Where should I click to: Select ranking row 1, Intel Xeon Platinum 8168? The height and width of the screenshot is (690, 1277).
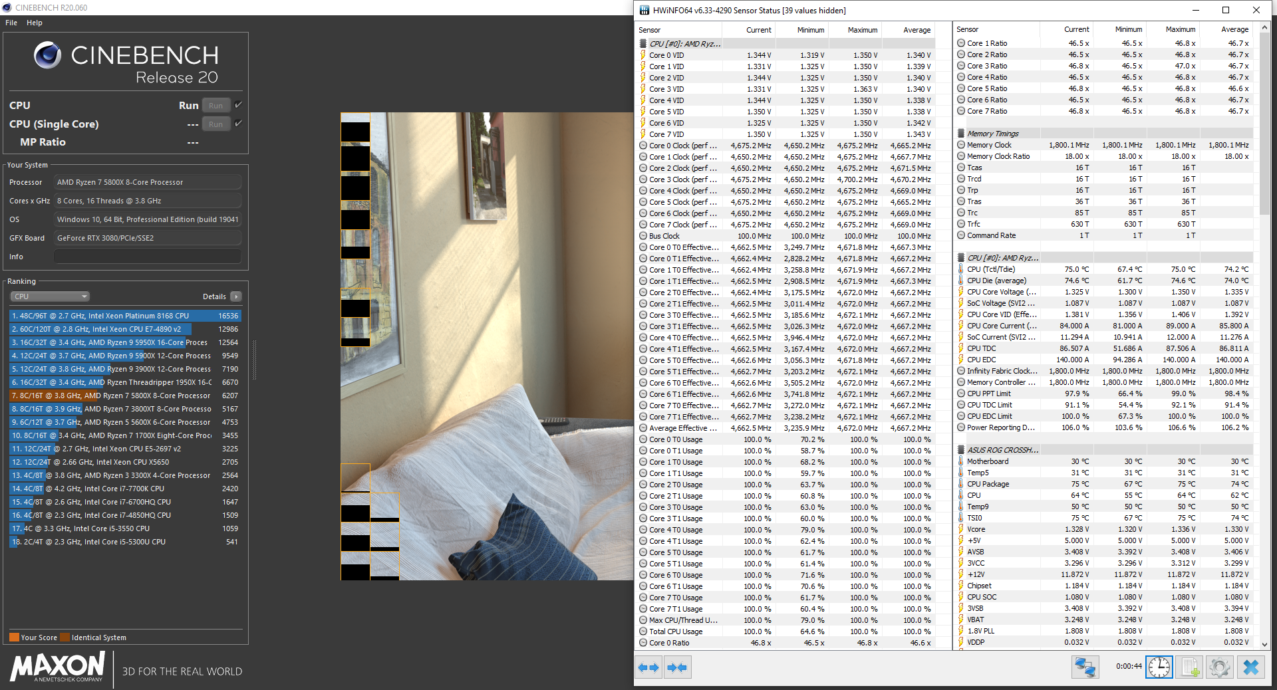(x=125, y=316)
